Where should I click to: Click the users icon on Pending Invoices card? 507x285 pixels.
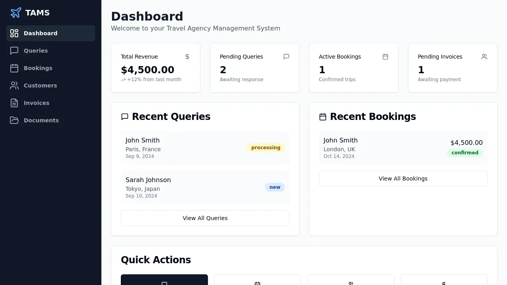coord(484,57)
